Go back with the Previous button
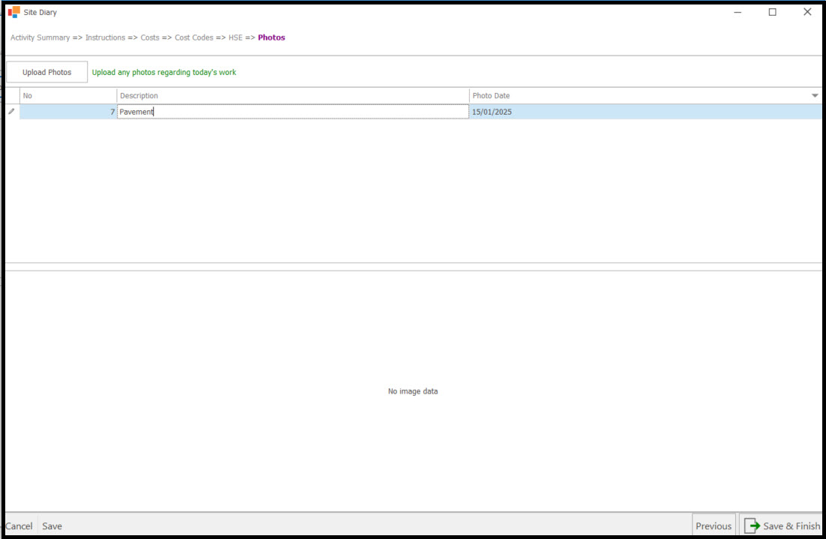The height and width of the screenshot is (539, 826). click(713, 526)
